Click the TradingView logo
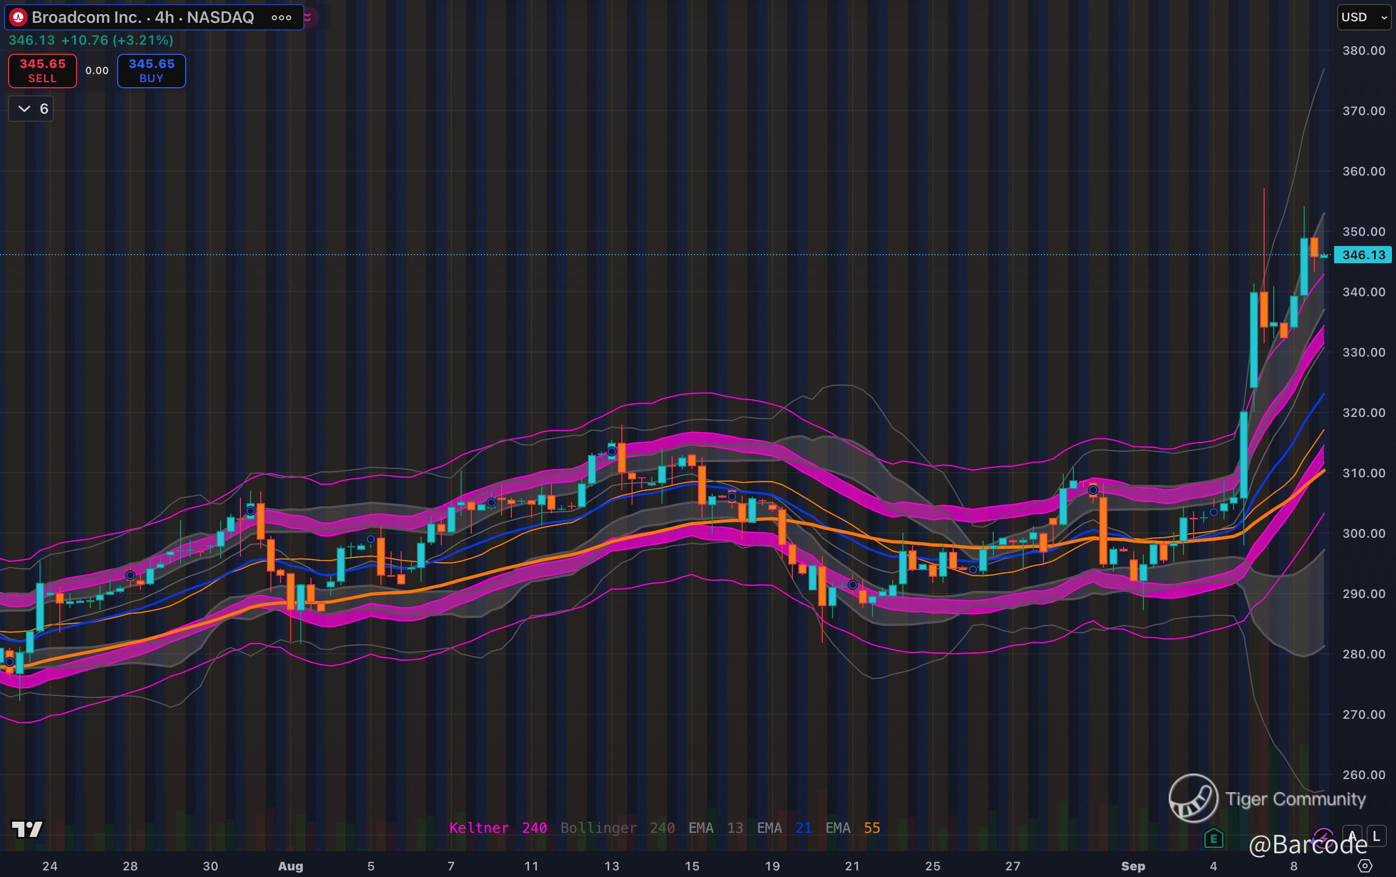 (x=27, y=829)
